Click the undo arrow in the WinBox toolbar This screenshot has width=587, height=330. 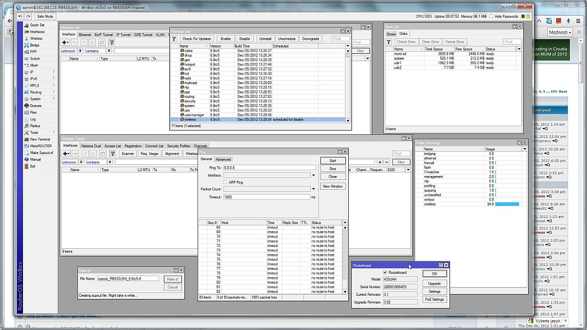click(20, 16)
